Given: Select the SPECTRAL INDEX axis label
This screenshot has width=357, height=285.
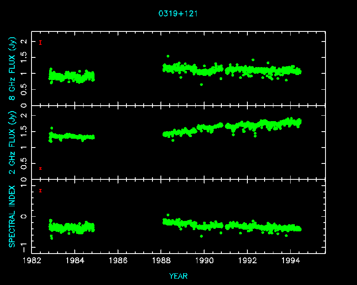Looking at the screenshot, I should click(x=13, y=216).
